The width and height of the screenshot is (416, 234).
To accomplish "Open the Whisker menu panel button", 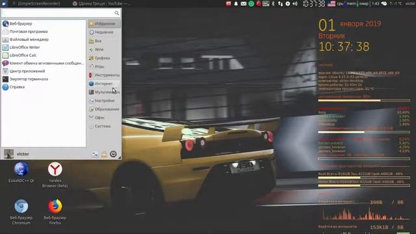I will [x=4, y=3].
